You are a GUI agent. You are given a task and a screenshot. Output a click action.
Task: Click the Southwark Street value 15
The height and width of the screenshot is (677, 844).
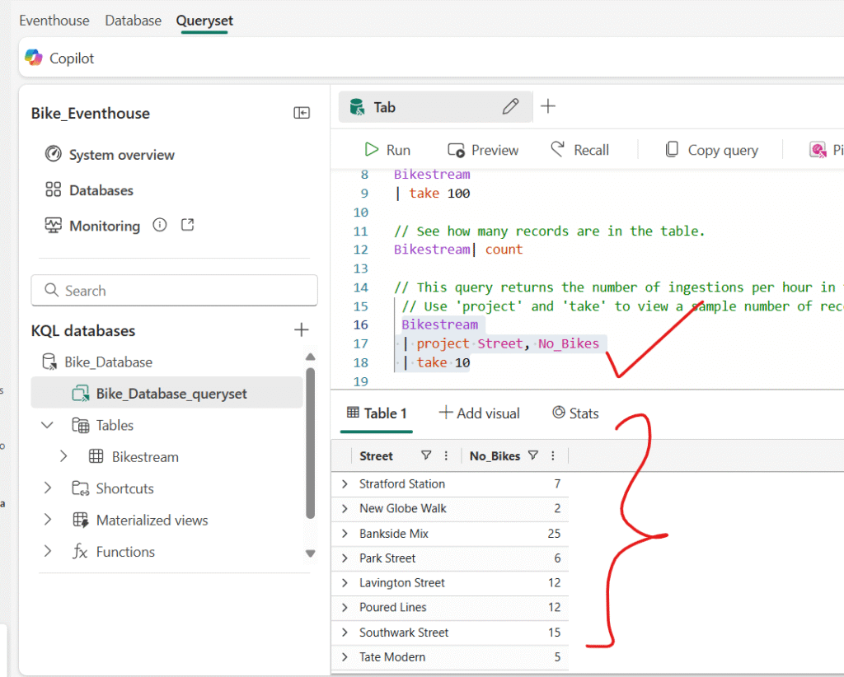pyautogui.click(x=555, y=633)
